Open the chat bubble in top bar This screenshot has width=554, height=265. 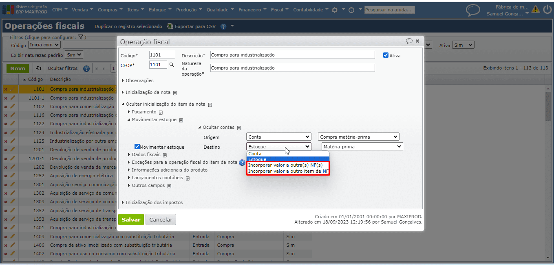pyautogui.click(x=473, y=10)
